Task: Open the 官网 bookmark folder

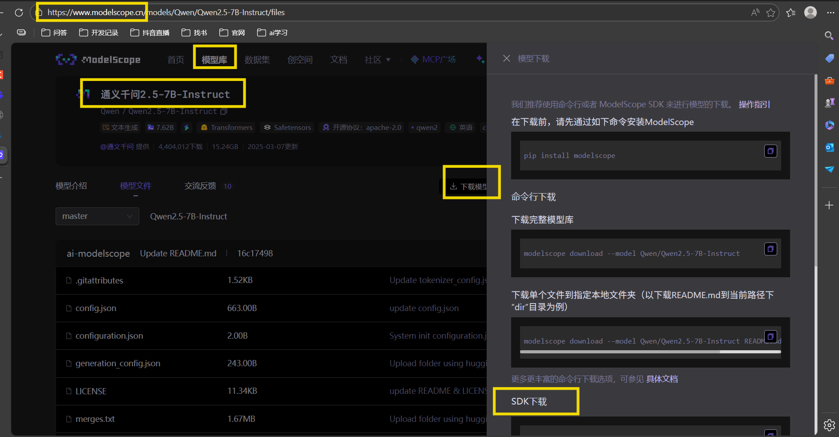Action: 232,32
